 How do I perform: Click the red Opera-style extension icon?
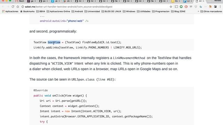pos(186,7)
